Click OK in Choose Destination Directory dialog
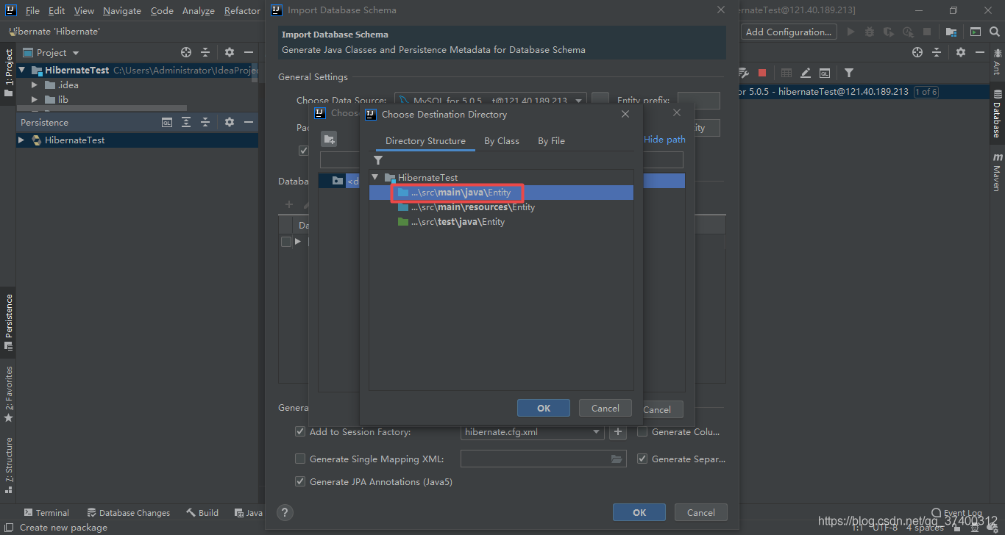This screenshot has height=535, width=1005. pos(544,409)
